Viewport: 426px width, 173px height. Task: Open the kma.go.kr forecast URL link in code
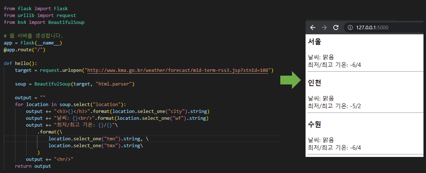tap(178, 70)
